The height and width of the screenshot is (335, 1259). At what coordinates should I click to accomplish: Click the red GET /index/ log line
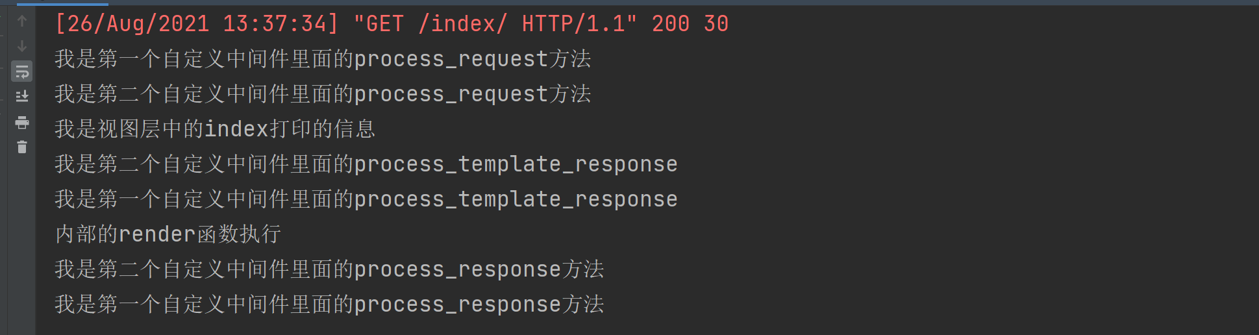[x=392, y=24]
